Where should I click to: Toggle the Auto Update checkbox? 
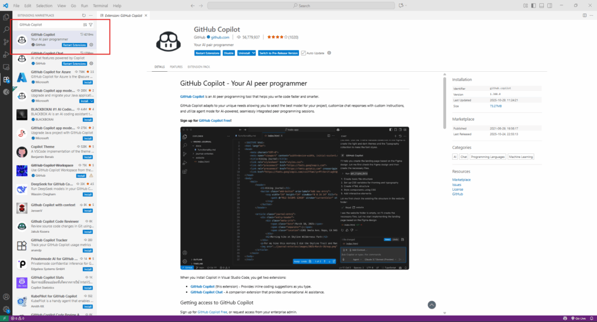click(303, 53)
